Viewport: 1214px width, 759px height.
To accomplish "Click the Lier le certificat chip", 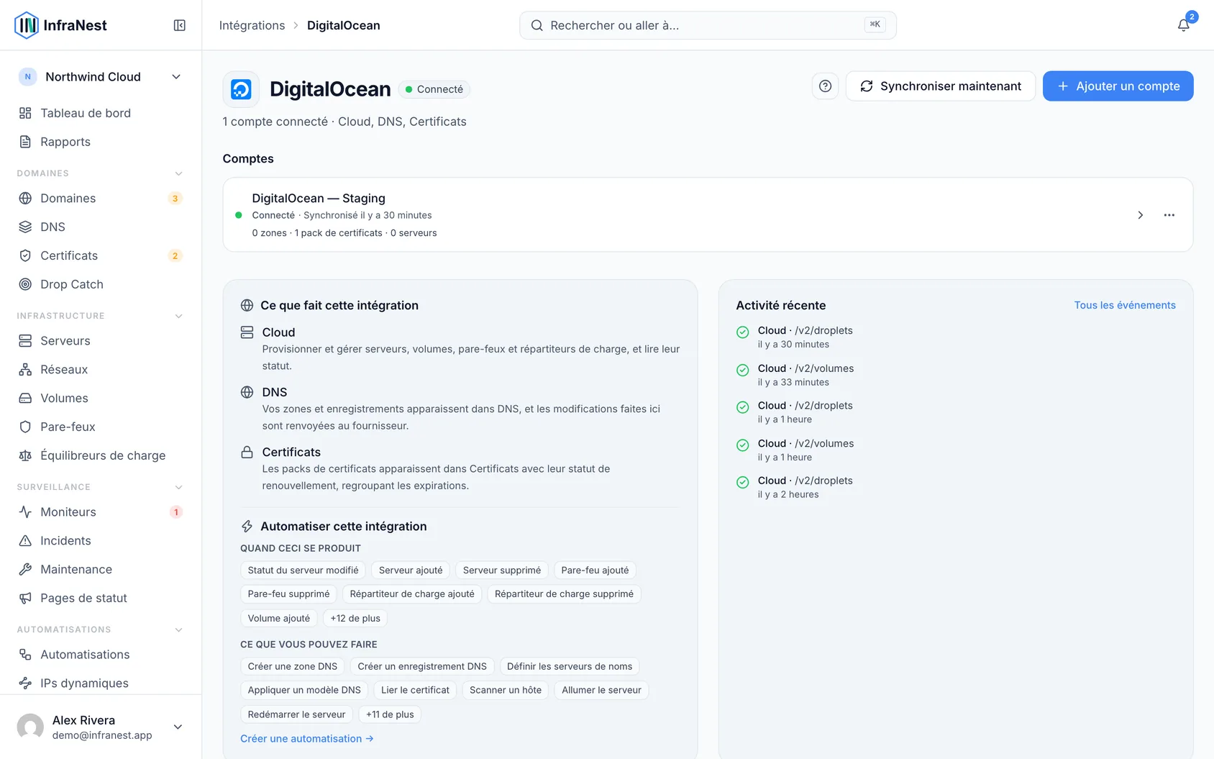I will point(415,690).
